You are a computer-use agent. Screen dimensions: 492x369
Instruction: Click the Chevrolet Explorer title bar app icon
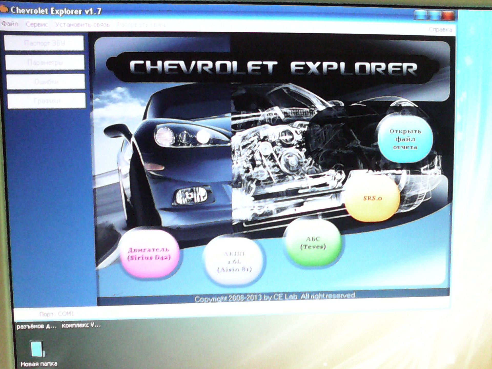coord(4,10)
